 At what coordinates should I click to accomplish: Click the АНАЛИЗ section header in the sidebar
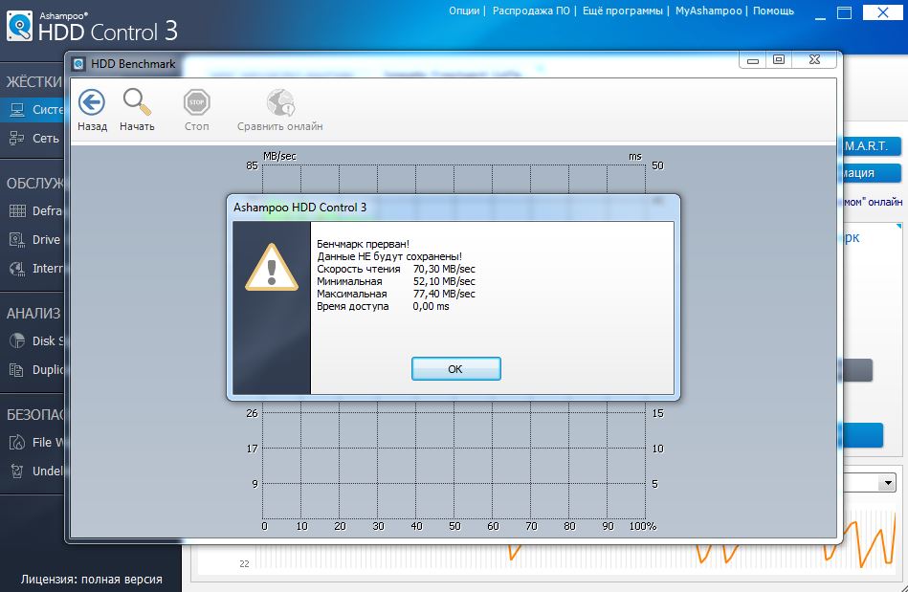33,313
